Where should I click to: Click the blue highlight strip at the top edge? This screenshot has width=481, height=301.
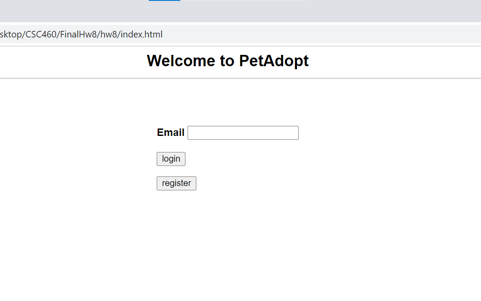[x=164, y=0]
